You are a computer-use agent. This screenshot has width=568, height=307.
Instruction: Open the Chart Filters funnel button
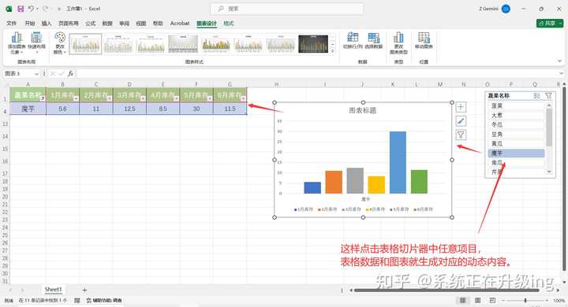(461, 135)
